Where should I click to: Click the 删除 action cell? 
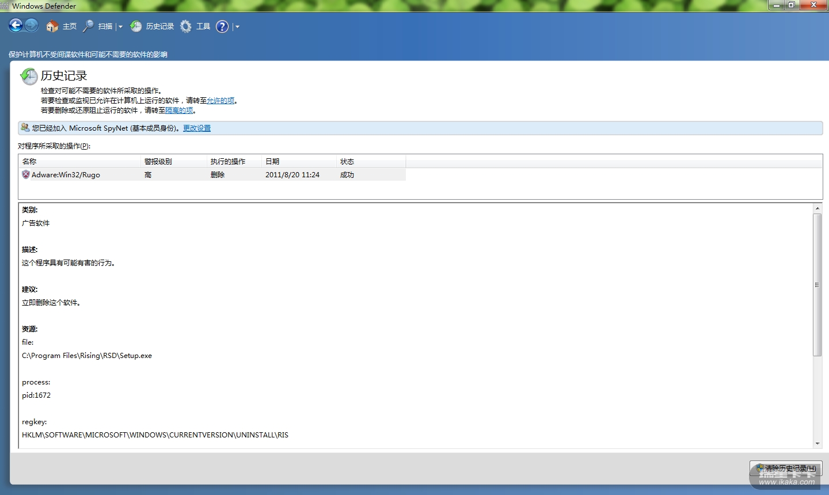218,175
